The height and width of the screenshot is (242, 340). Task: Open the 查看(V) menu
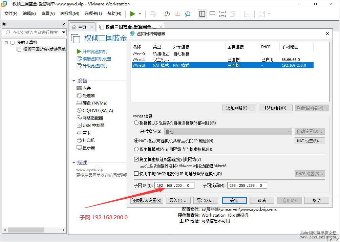48,14
